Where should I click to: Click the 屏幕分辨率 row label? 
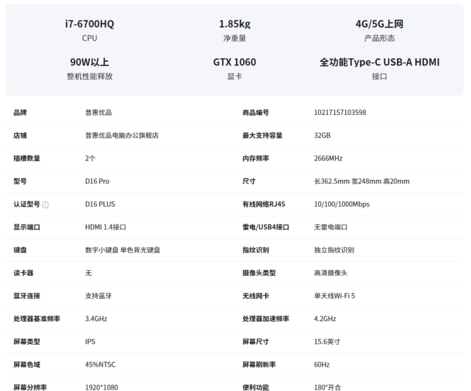click(x=30, y=388)
